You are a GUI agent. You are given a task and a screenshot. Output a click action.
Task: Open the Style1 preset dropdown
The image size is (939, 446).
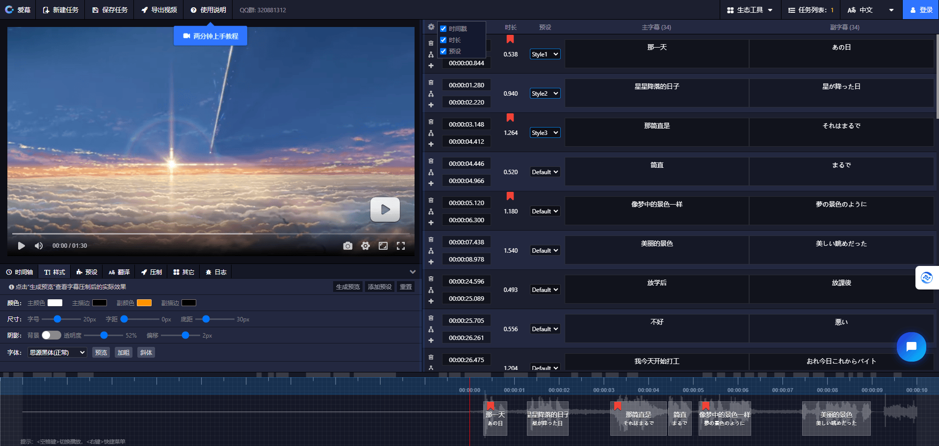click(x=545, y=54)
